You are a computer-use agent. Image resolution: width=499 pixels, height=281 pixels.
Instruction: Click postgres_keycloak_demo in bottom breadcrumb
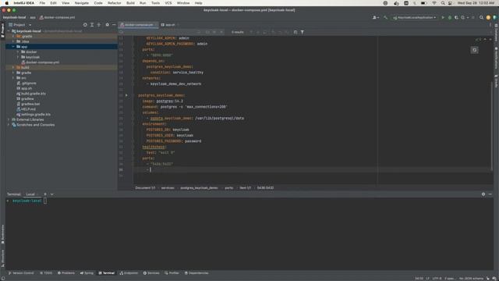pyautogui.click(x=199, y=188)
